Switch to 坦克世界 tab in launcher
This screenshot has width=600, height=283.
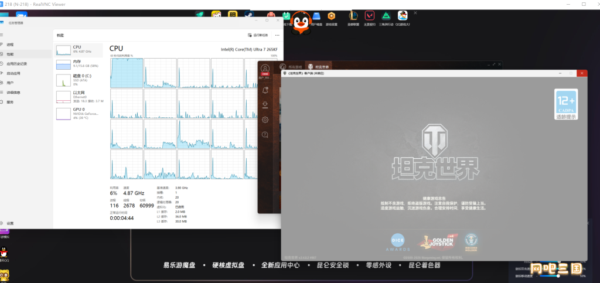coord(317,67)
